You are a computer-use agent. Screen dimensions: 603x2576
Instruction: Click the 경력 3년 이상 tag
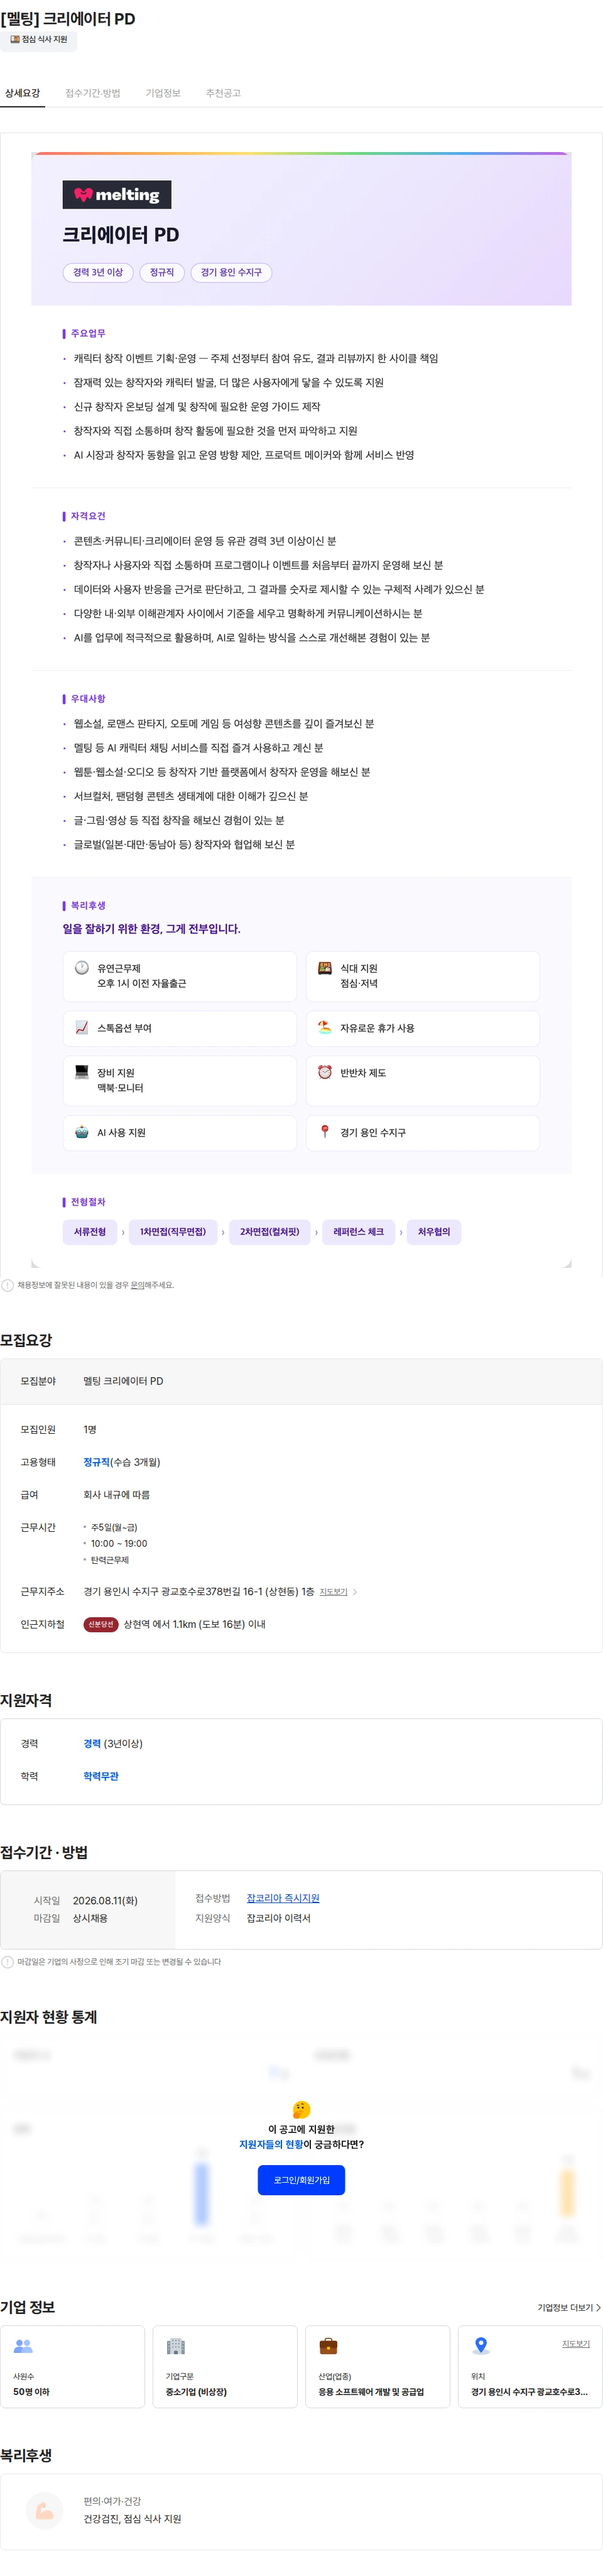98,272
